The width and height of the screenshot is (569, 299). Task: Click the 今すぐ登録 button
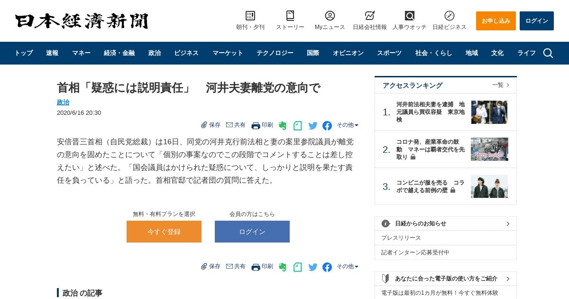164,232
